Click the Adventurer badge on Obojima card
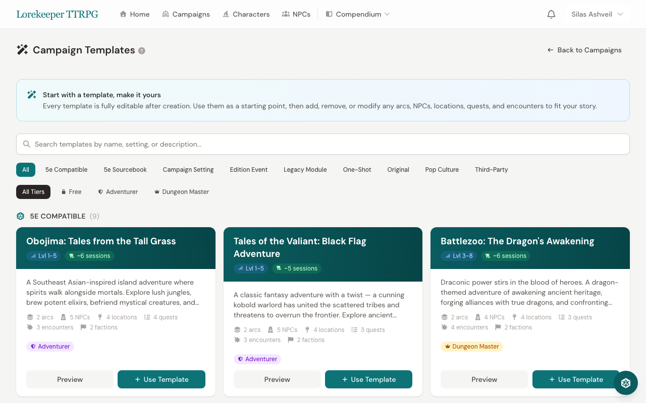Viewport: 646px width, 403px height. coord(50,347)
